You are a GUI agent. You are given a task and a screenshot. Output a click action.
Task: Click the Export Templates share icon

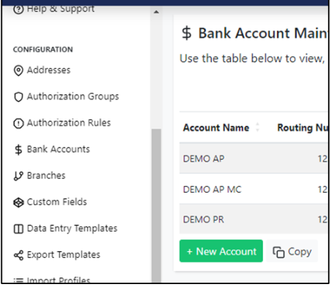point(18,255)
